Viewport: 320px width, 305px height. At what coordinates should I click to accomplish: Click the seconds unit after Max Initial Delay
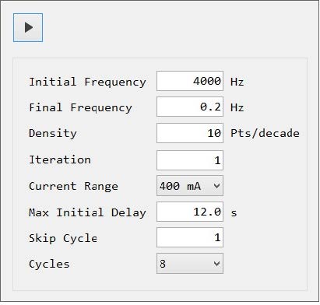(234, 213)
